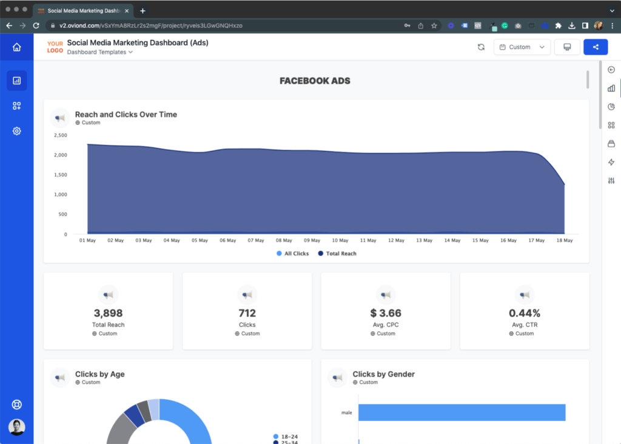Viewport: 621px width, 444px height.
Task: Click the Reach and Clicks area chart
Action: [x=326, y=189]
